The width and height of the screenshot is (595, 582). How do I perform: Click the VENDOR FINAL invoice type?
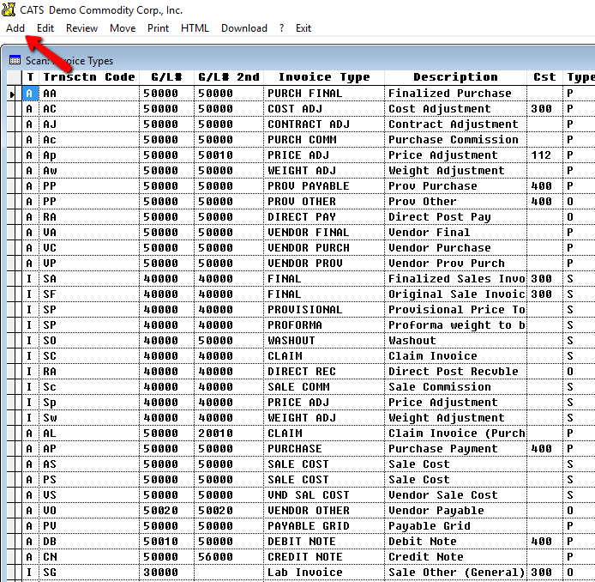pos(324,233)
